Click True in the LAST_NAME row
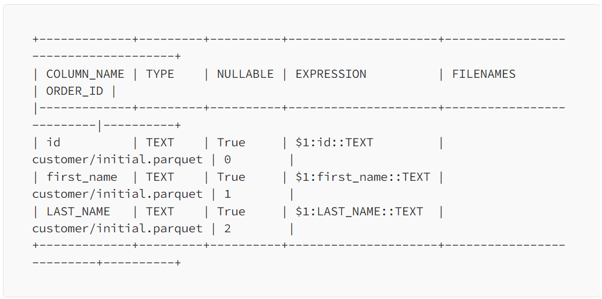Viewport: 602px width, 299px height. click(231, 212)
